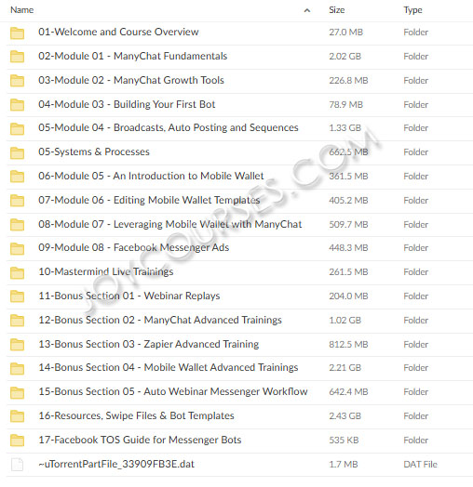The height and width of the screenshot is (487, 473).
Task: Sort list by the Type column header
Action: (x=412, y=10)
